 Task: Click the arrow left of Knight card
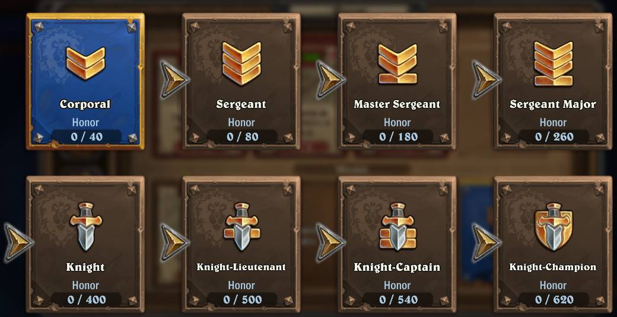(x=18, y=242)
